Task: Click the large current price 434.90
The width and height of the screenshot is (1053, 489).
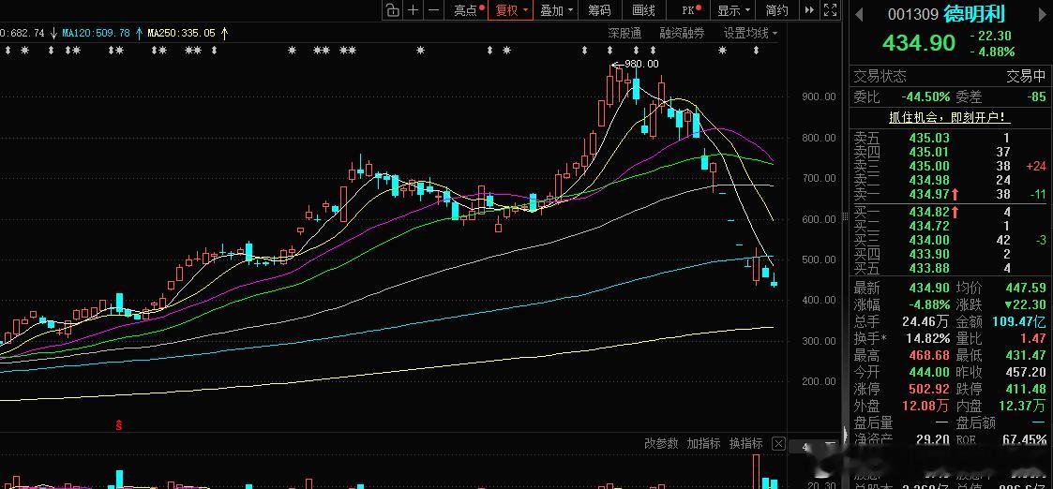Action: 918,43
